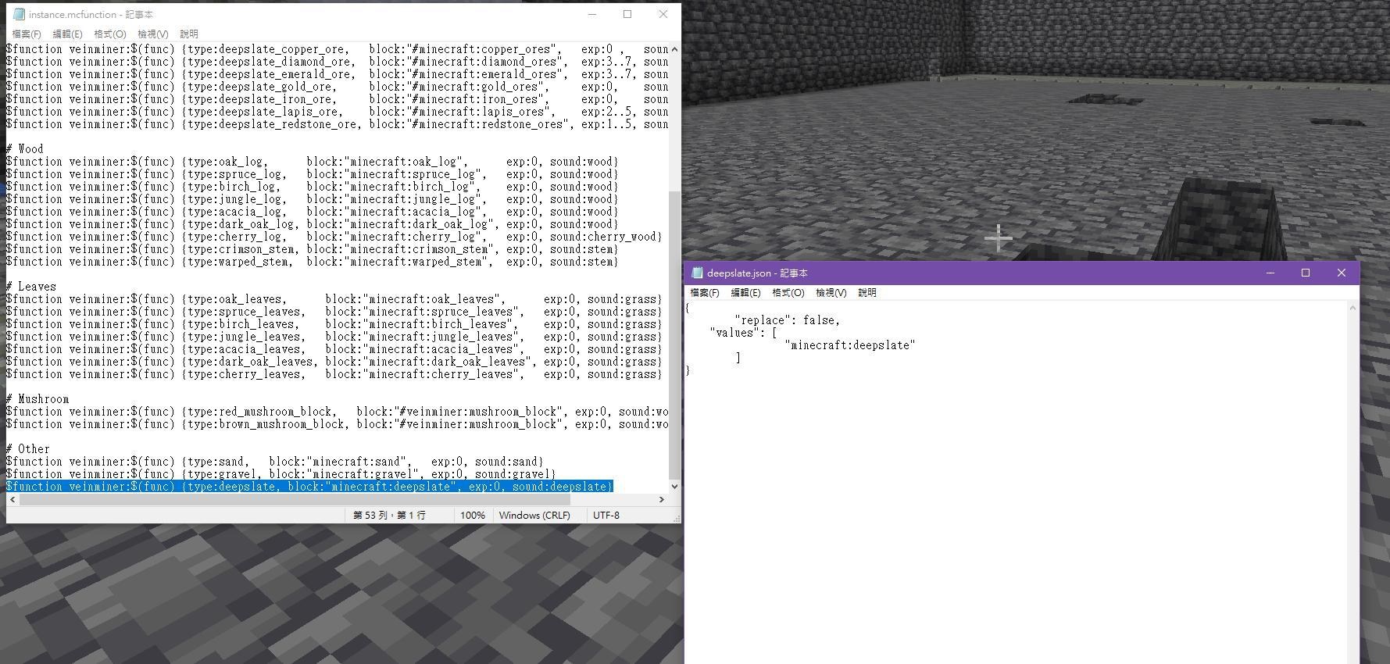
Task: Click the vertical scrollbar thumb in instance.mcfunction
Action: (x=674, y=336)
